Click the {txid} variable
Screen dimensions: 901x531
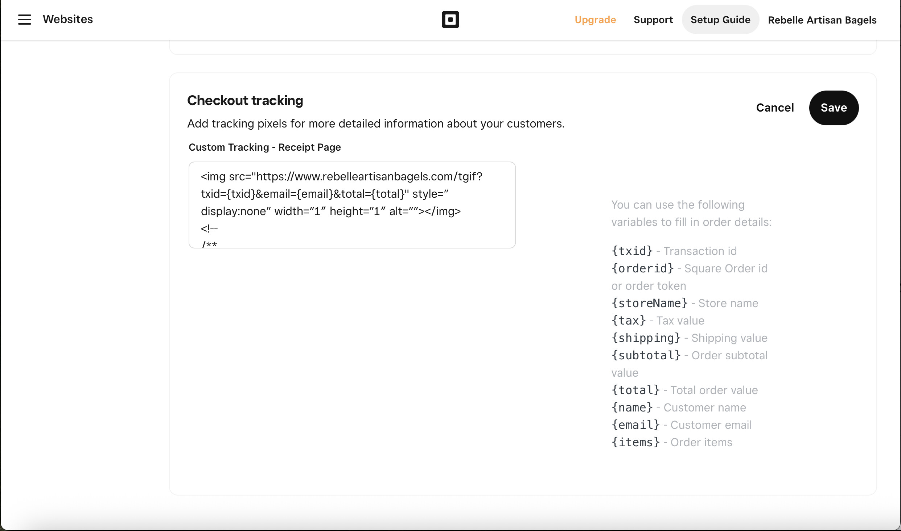coord(632,251)
